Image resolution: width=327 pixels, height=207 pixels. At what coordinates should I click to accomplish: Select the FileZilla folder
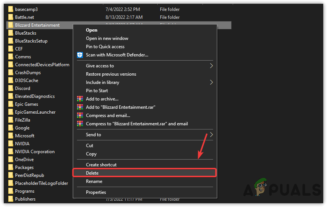[22, 120]
